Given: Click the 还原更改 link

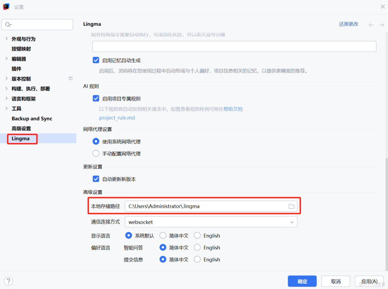Looking at the screenshot, I should (x=348, y=24).
